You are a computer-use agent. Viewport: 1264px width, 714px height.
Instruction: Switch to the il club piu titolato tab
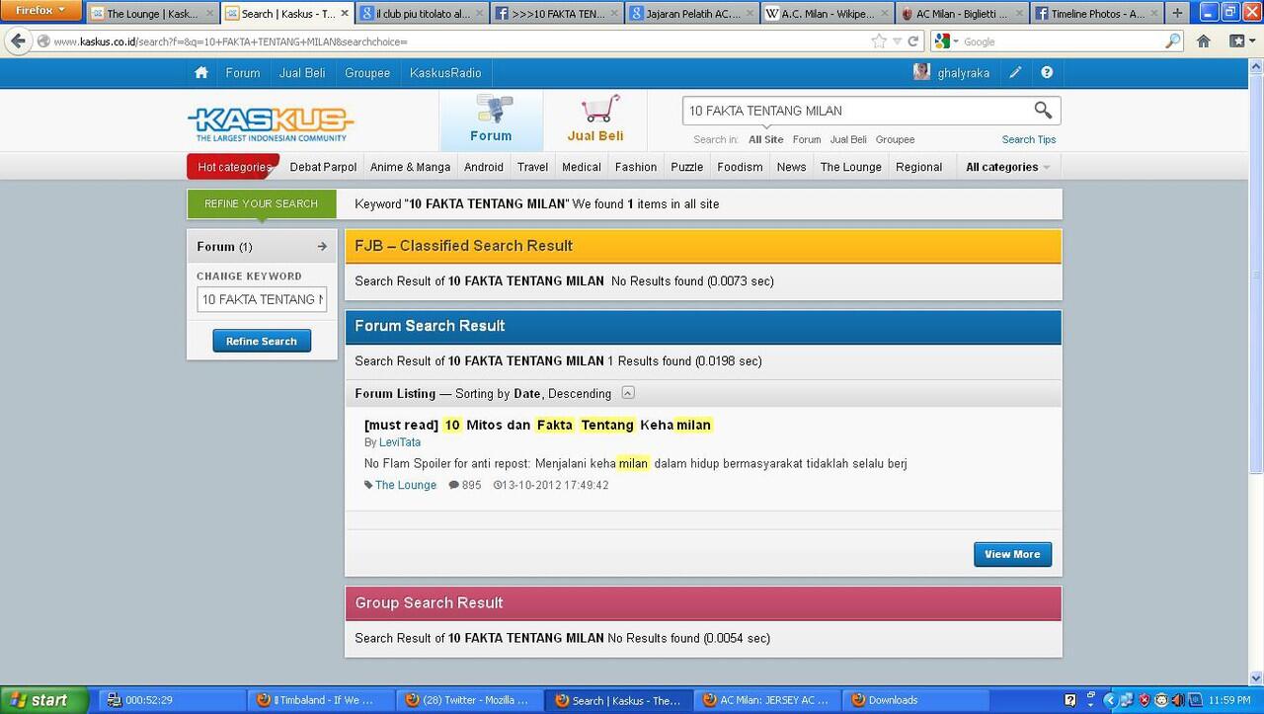422,14
